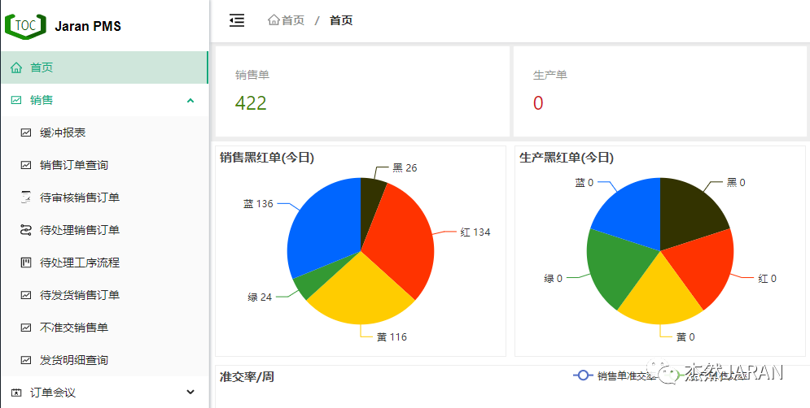Click the 销售单 count 422
Viewport: 810px width, 408px height.
pos(251,103)
